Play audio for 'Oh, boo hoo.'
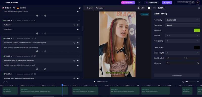Image resolution: width=202 pixels, height=97 pixels. [x=78, y=25]
